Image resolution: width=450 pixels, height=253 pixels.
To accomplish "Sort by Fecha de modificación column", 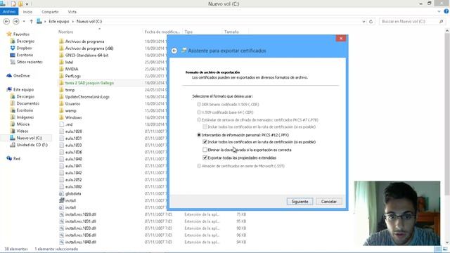I will (162, 32).
